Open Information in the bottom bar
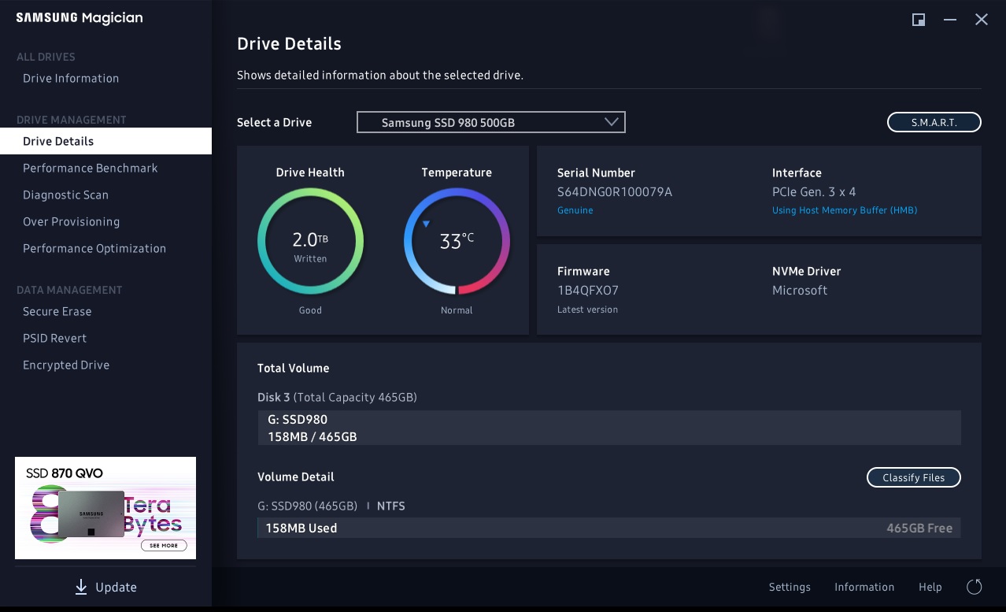 [x=864, y=587]
